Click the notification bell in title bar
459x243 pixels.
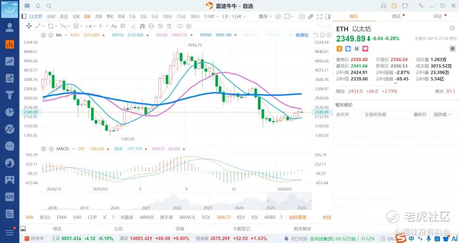38,6
